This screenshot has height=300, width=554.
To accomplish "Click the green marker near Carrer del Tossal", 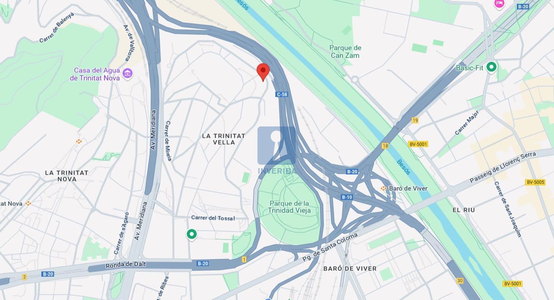I will point(192,234).
